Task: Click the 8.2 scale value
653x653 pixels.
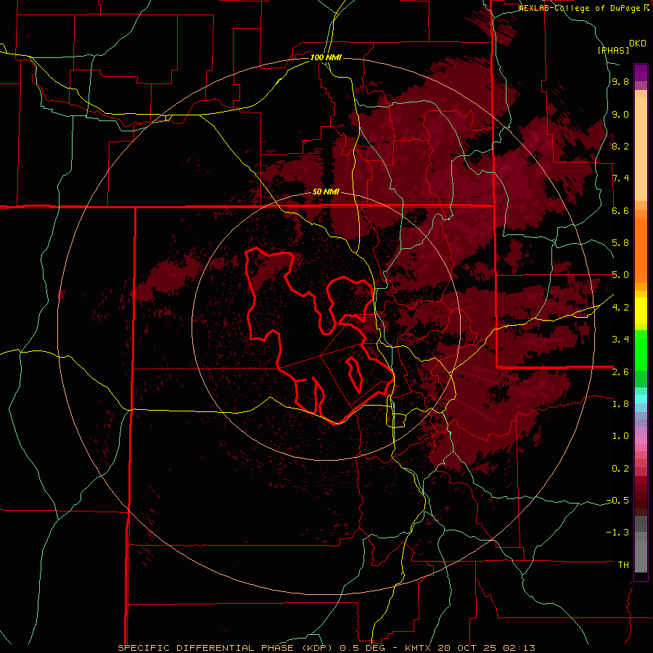Action: pyautogui.click(x=620, y=146)
